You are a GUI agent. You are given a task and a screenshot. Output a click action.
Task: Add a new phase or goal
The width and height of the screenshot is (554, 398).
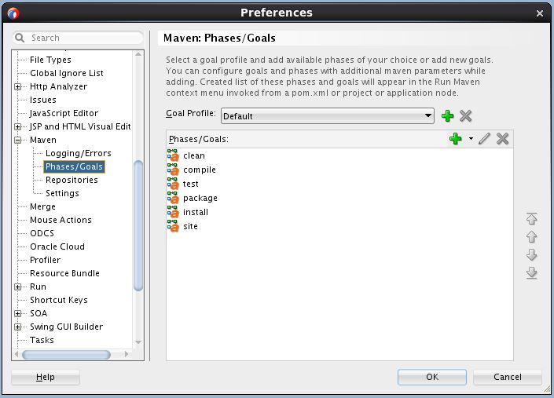455,139
